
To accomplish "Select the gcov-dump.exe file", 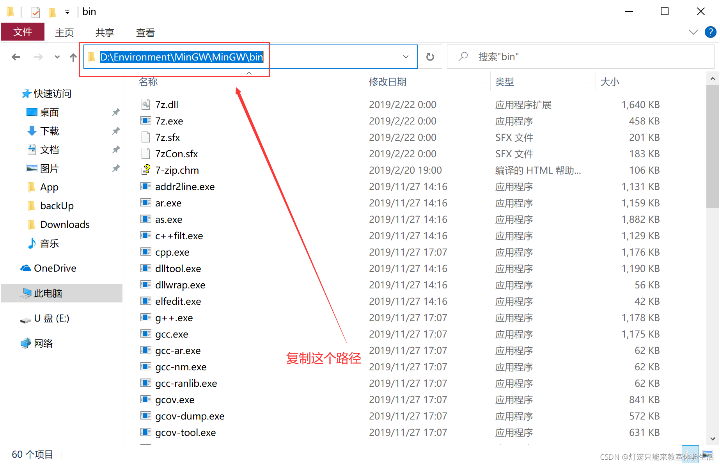I will click(x=190, y=416).
